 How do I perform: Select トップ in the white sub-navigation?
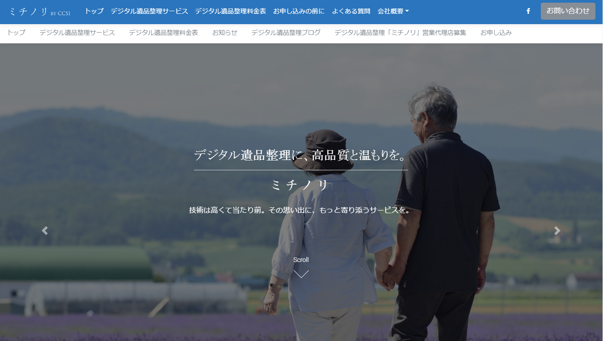[x=16, y=33]
